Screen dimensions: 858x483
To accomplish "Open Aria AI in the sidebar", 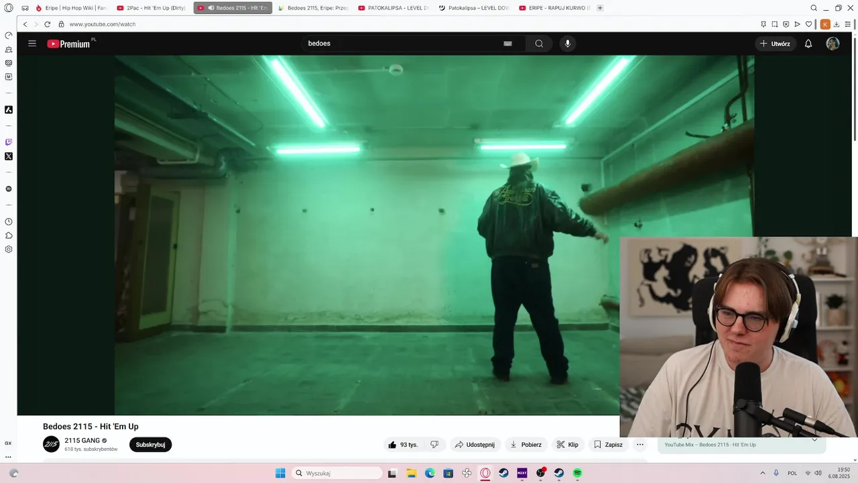I will click(9, 109).
